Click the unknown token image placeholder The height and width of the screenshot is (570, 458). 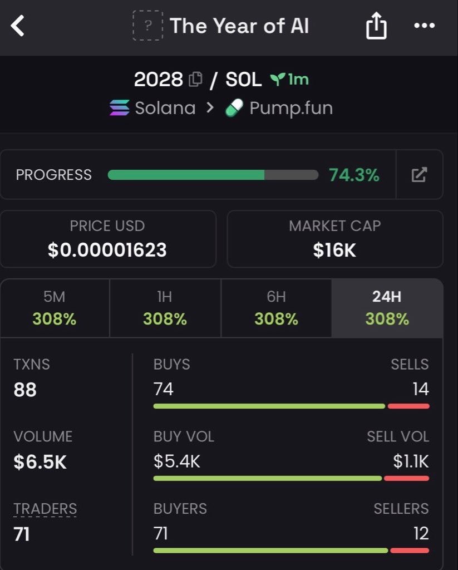pos(147,26)
